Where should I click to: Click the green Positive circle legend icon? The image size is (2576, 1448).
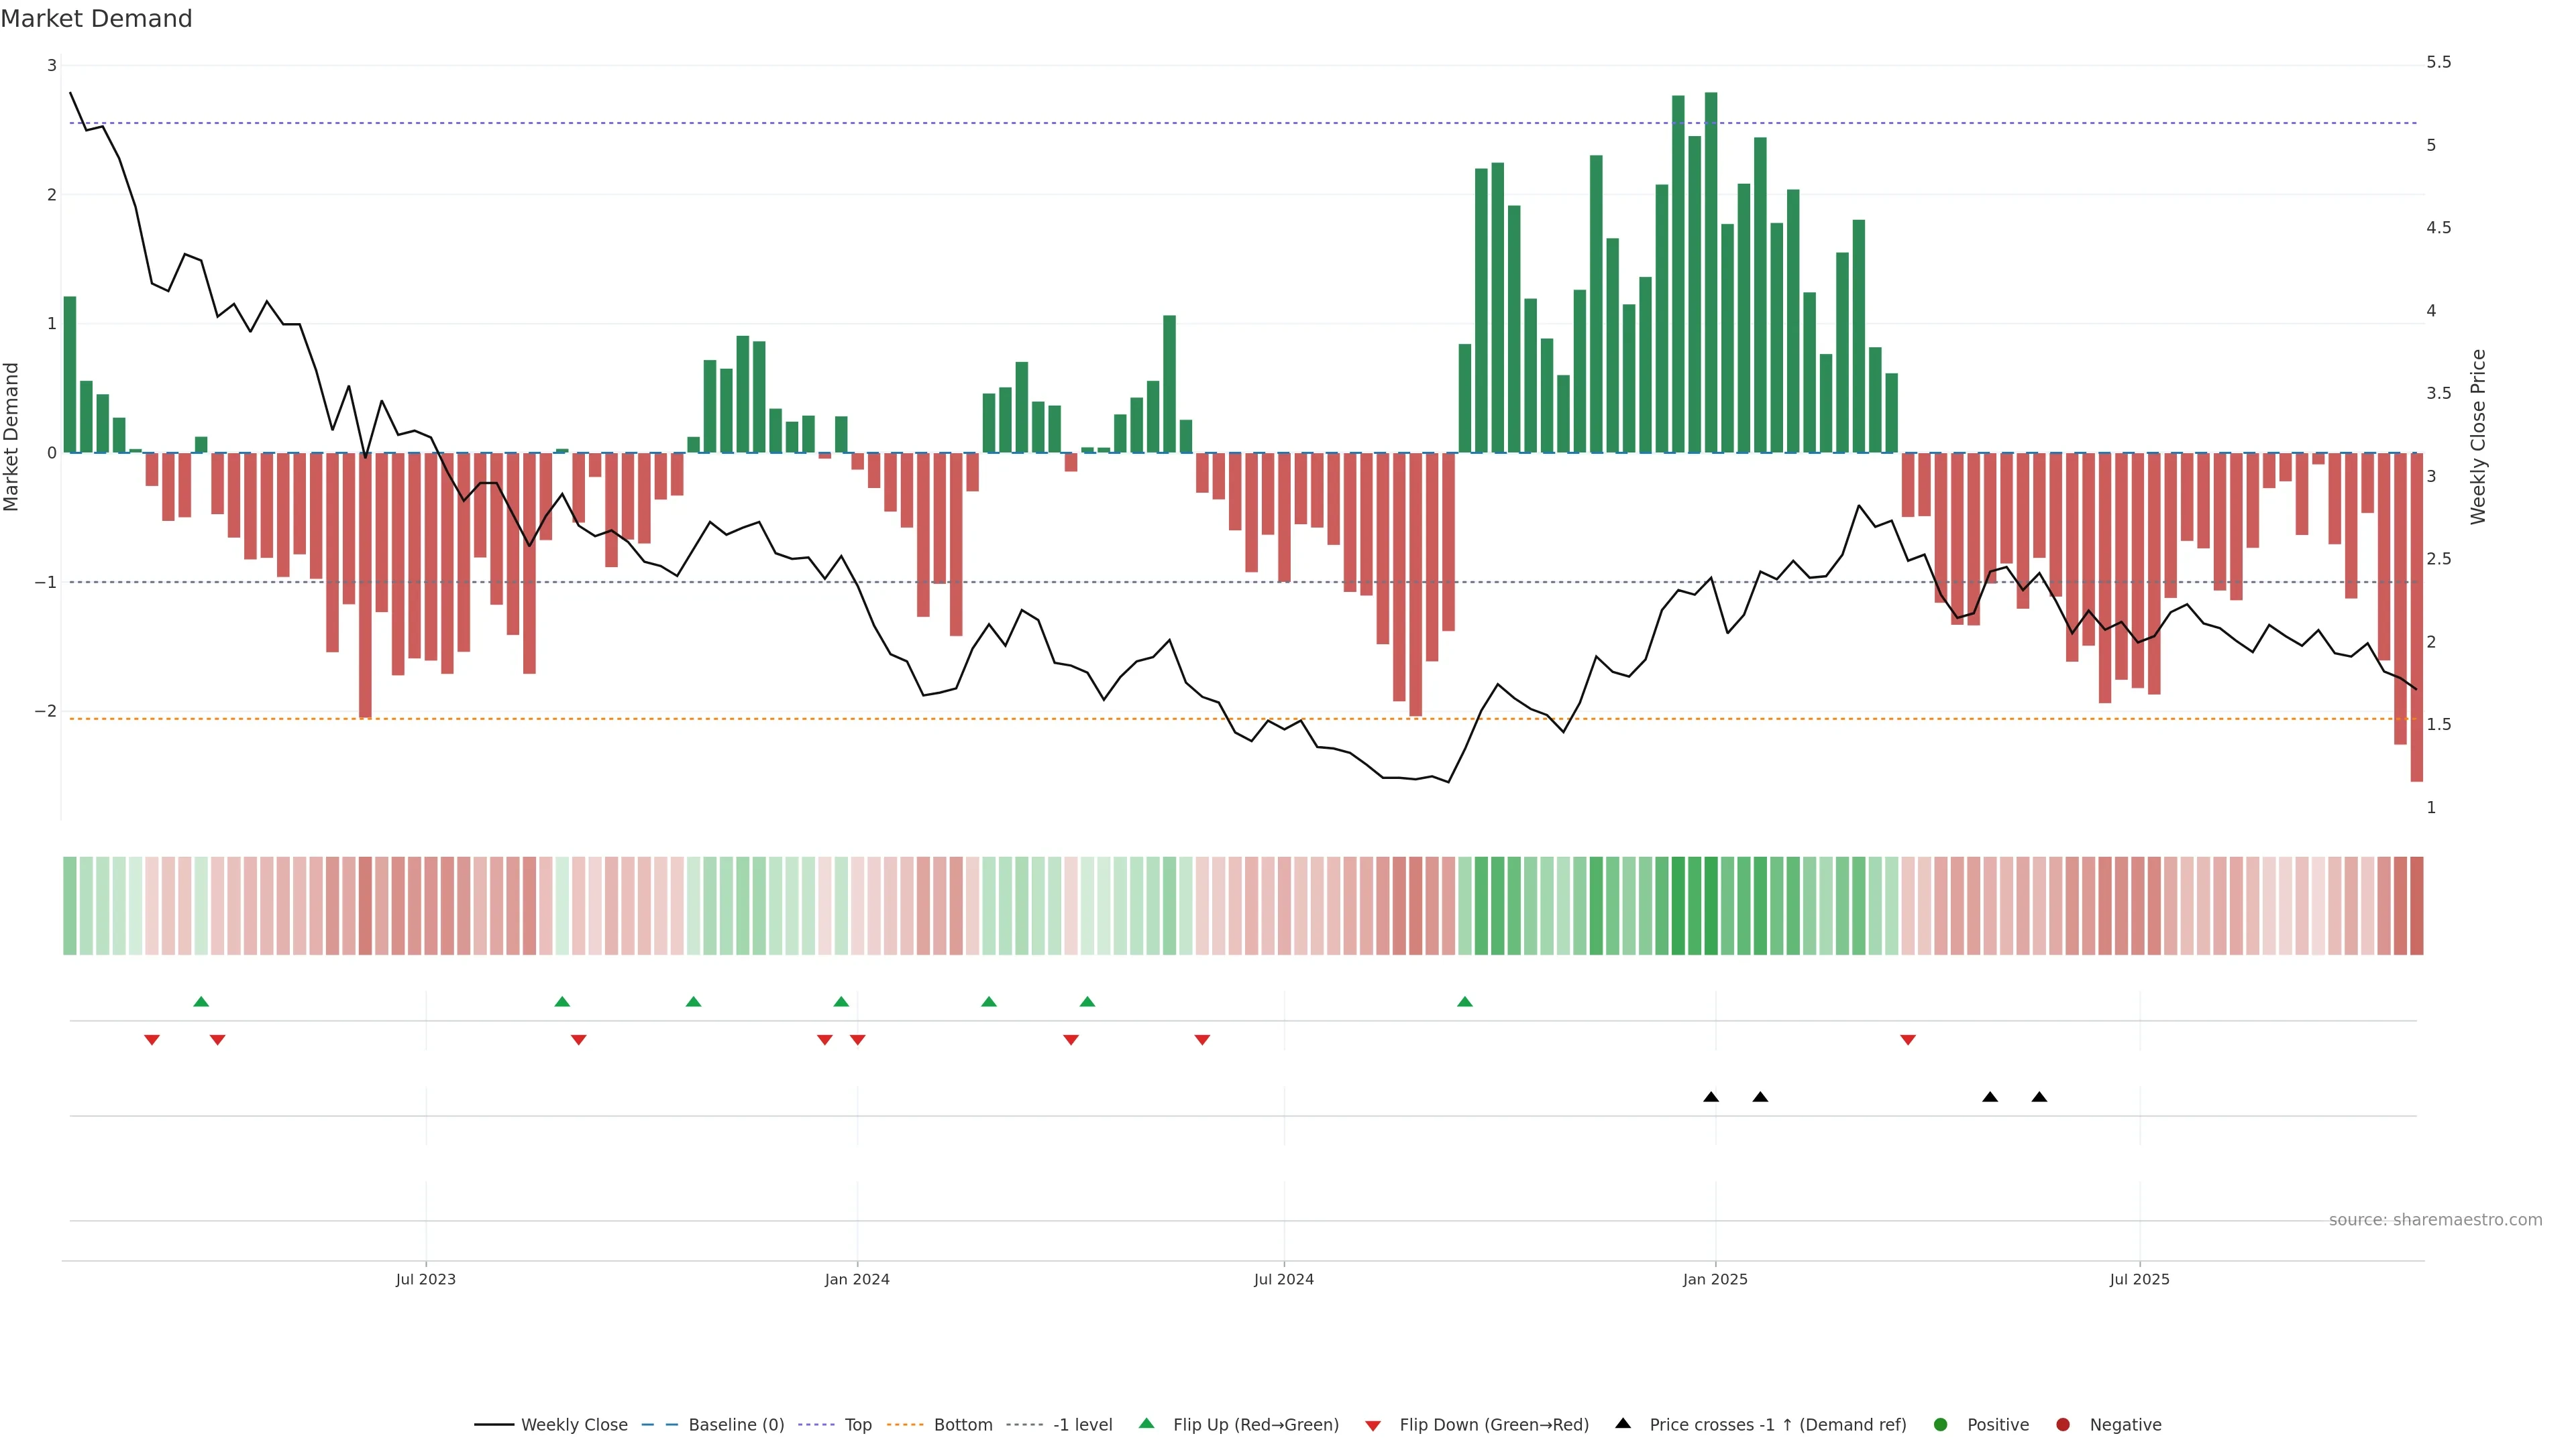click(x=1941, y=1425)
